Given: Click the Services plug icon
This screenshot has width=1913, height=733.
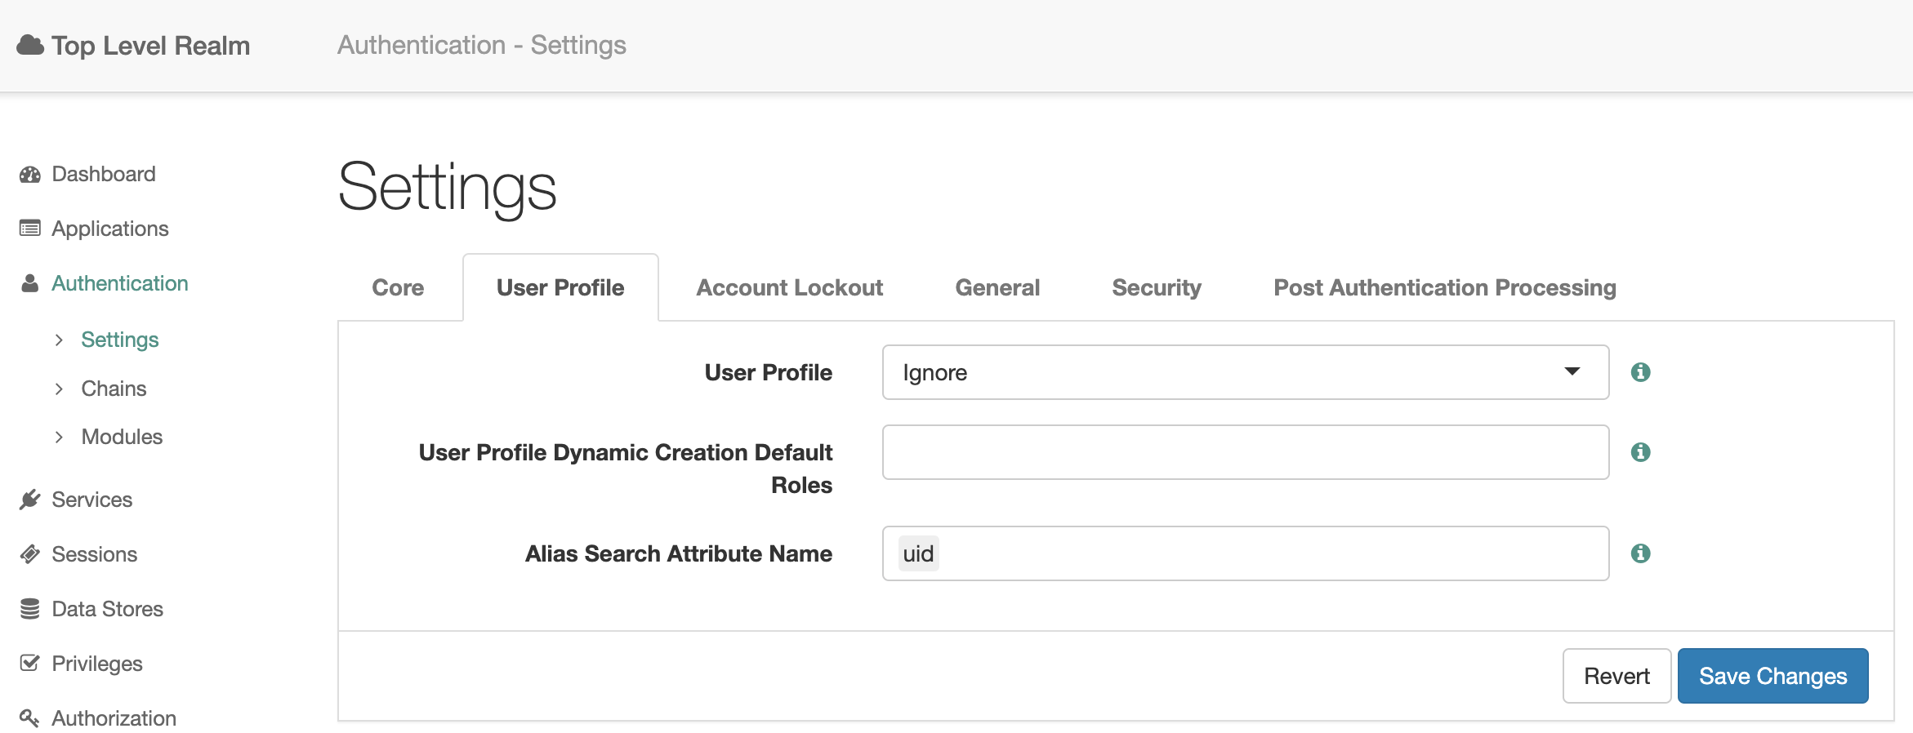Looking at the screenshot, I should tap(30, 500).
